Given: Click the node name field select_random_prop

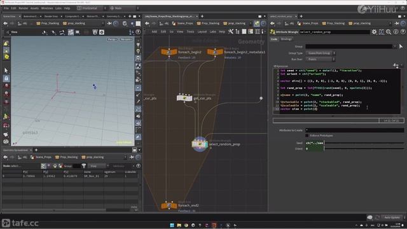Looking at the screenshot, I should [x=335, y=32].
